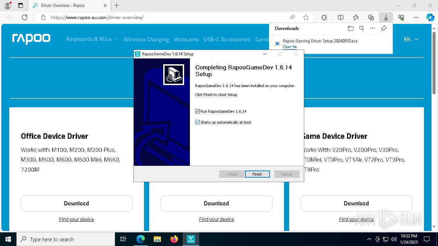Open the Favorites list icon
This screenshot has height=246, width=438.
pos(356,17)
